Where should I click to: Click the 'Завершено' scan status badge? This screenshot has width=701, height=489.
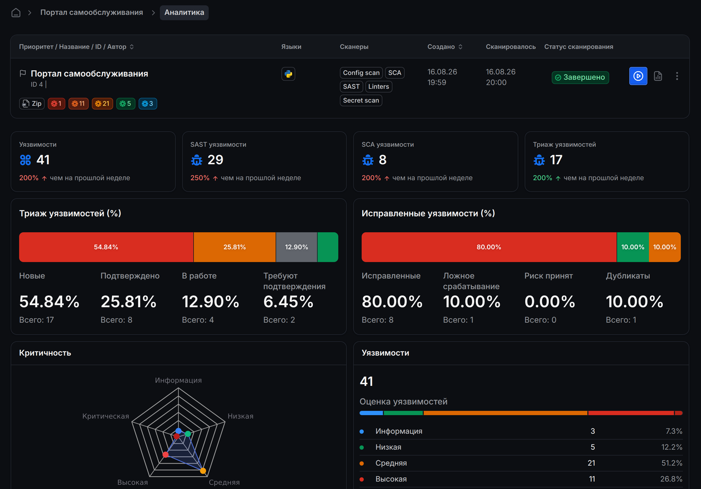580,77
